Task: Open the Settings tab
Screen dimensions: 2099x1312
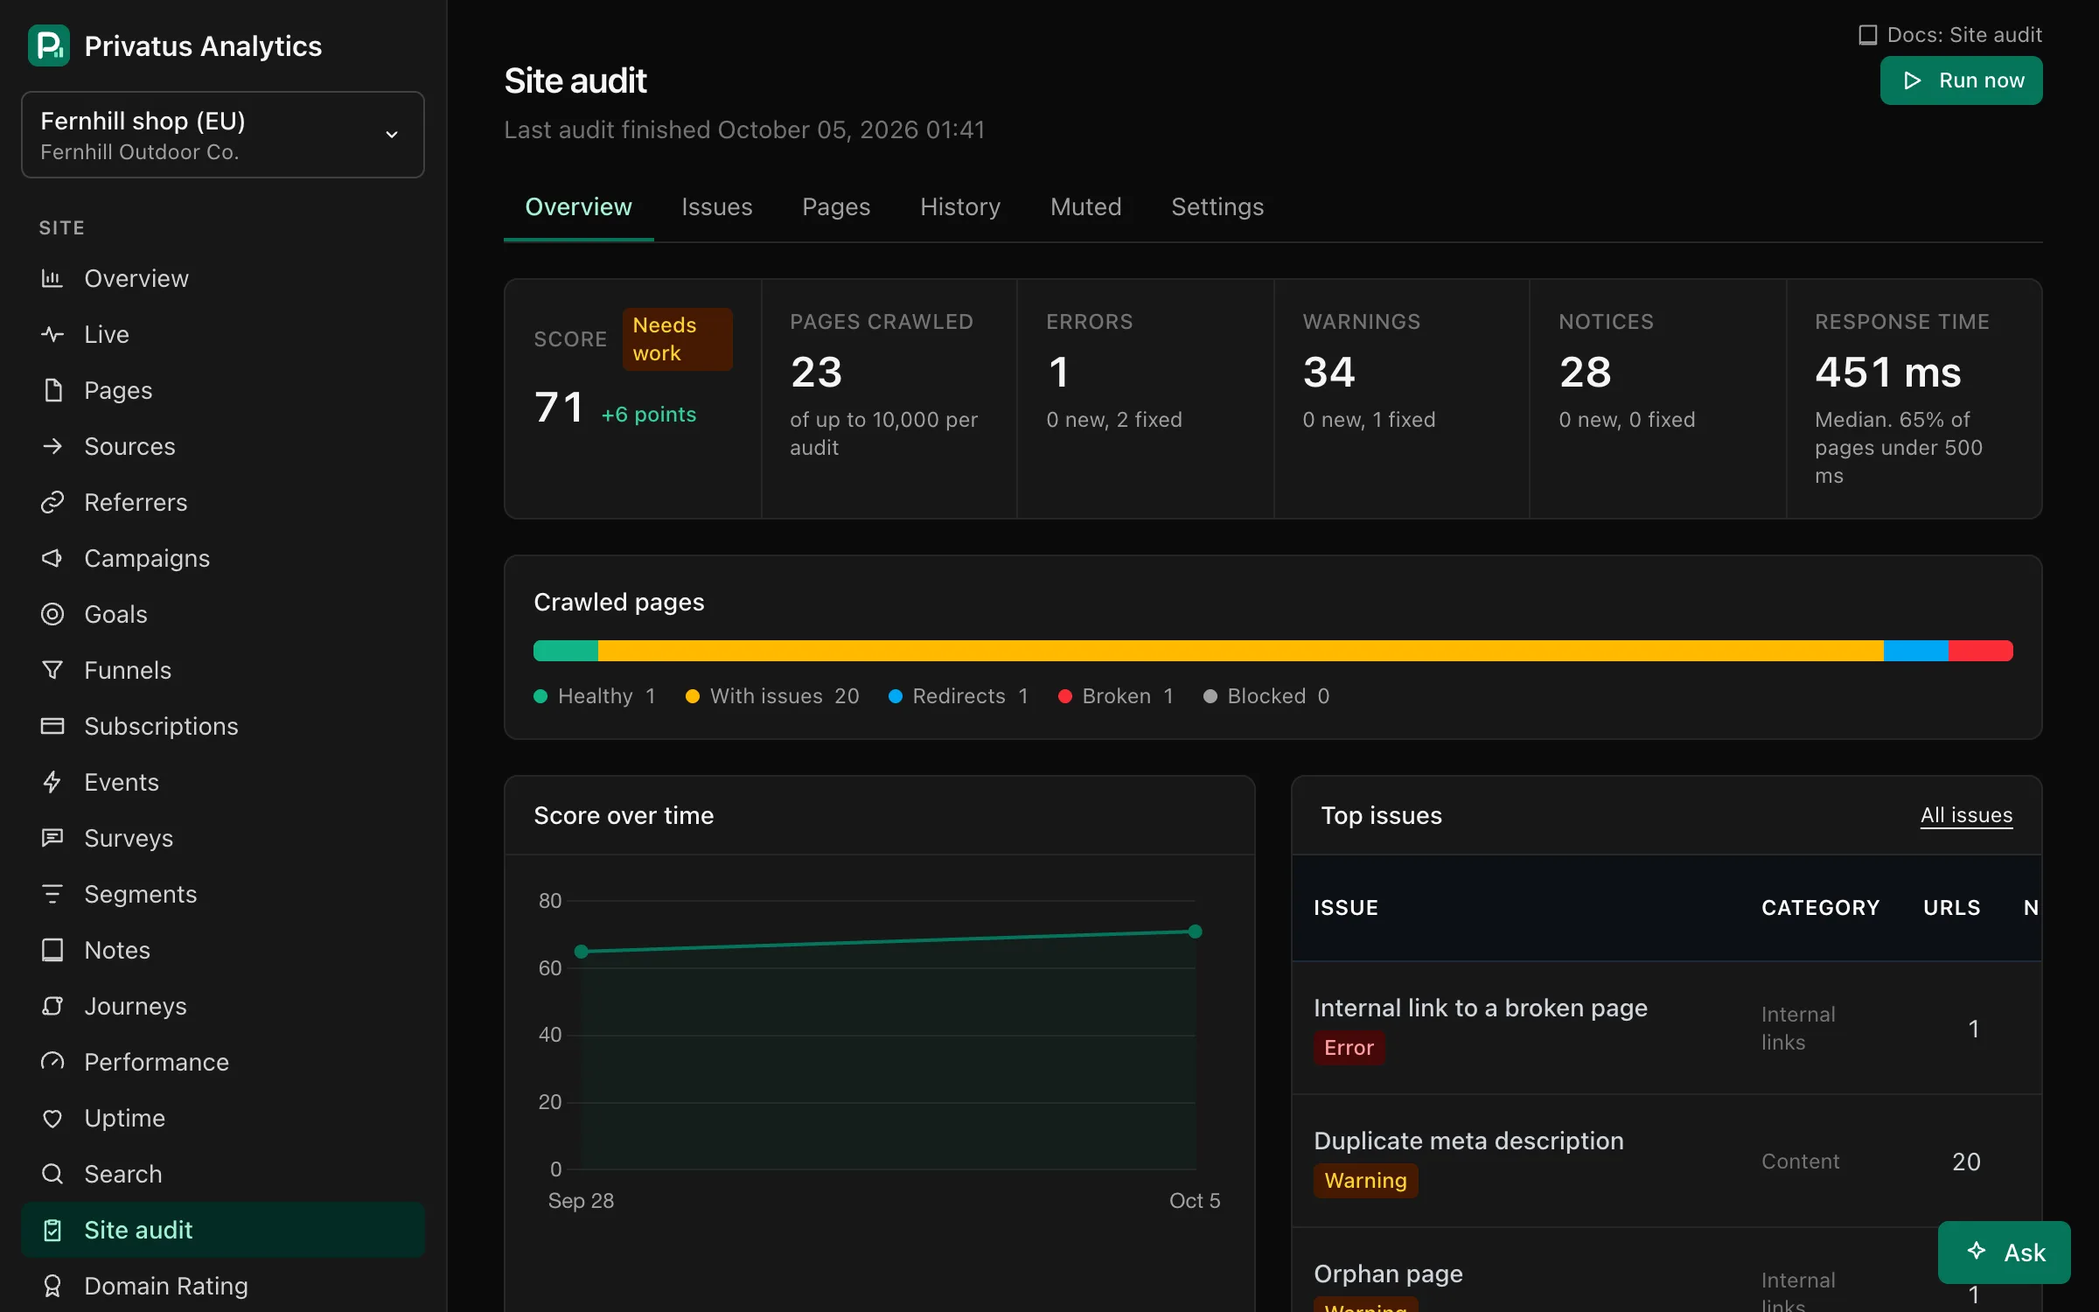Action: pos(1217,207)
